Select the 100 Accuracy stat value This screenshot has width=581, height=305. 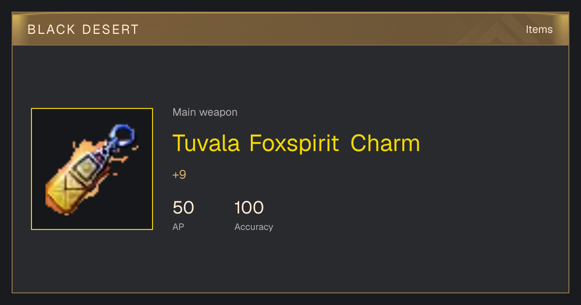coord(249,208)
